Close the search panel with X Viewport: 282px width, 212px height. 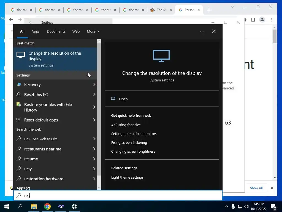coord(214,31)
